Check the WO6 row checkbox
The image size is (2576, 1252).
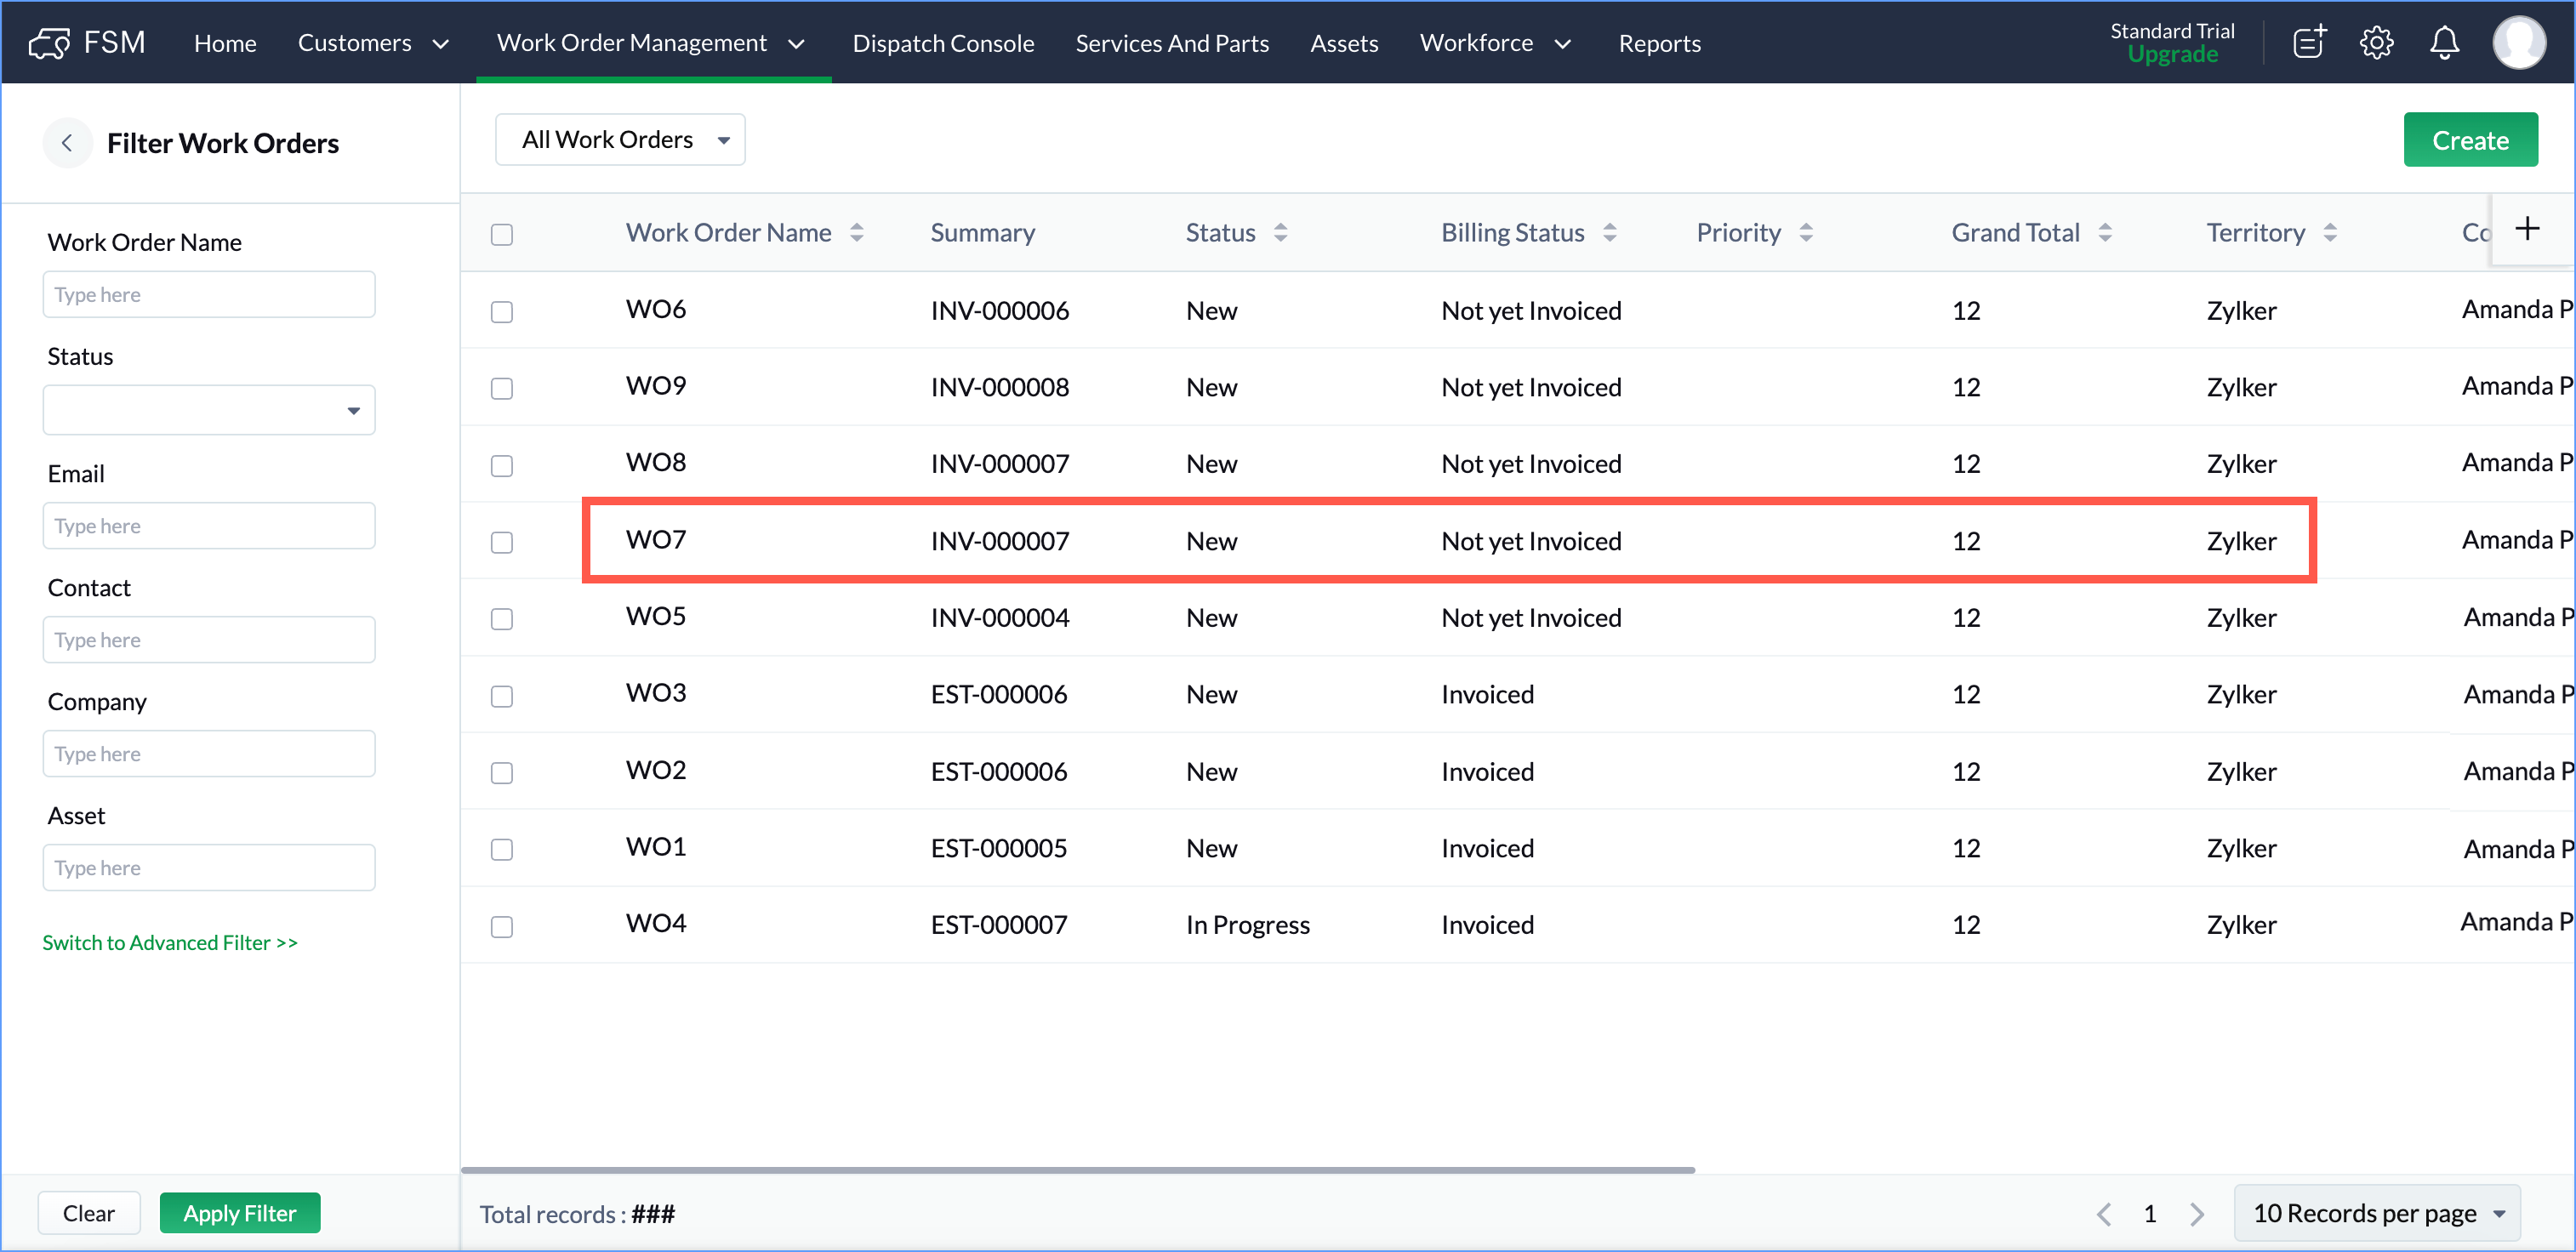tap(502, 312)
